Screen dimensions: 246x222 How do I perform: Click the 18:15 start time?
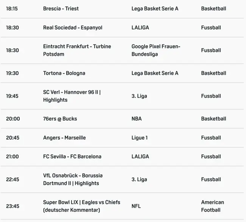click(x=12, y=9)
